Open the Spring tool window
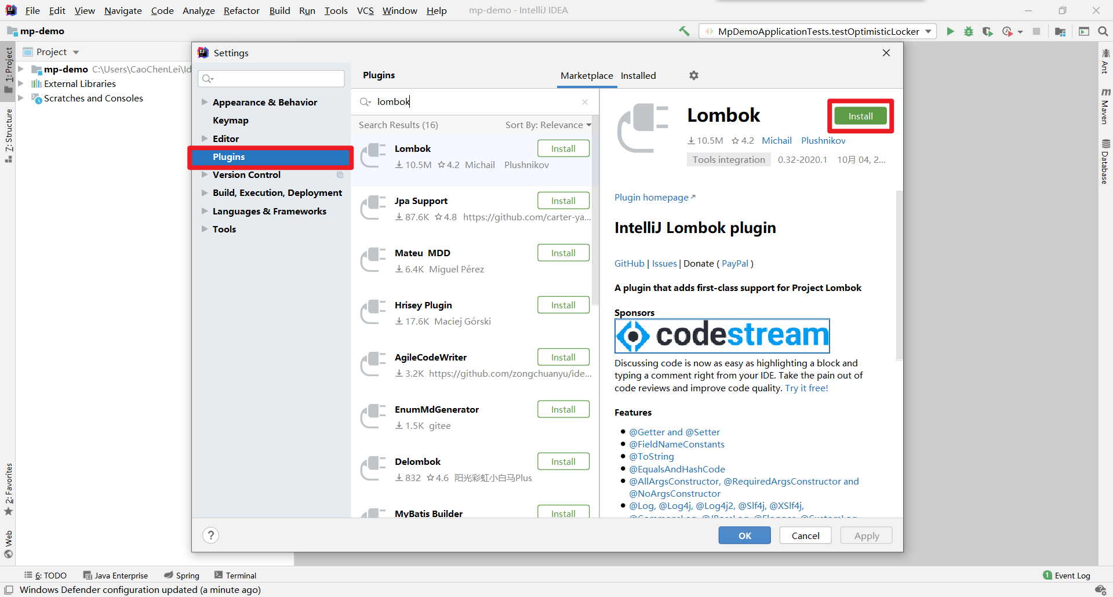The image size is (1113, 597). pyautogui.click(x=181, y=576)
